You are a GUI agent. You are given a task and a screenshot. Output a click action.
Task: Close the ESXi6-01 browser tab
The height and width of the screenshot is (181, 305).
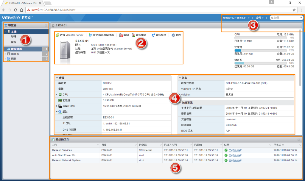pos(40,3)
